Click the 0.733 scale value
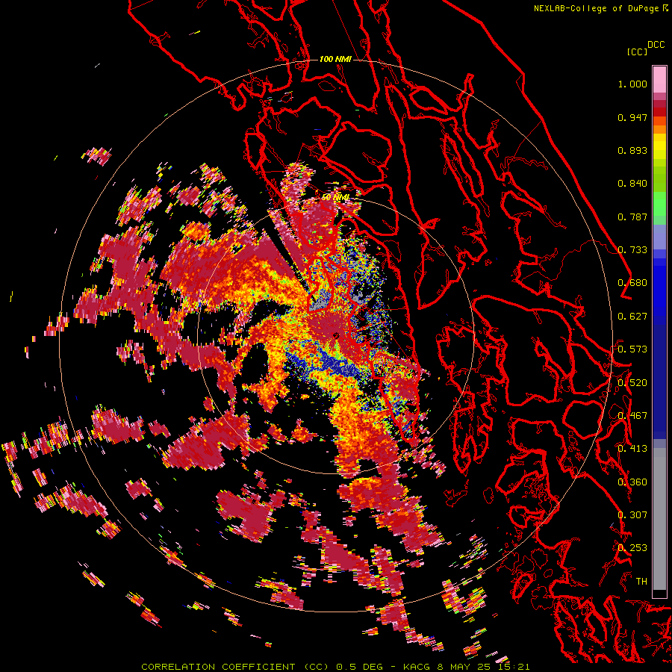 [632, 250]
